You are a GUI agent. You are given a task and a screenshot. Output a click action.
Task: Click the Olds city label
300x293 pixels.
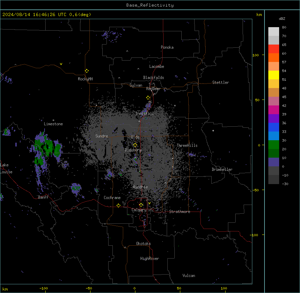135,137
